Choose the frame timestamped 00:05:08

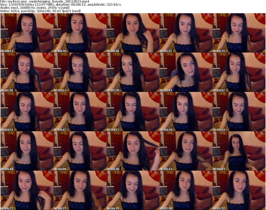80,151
